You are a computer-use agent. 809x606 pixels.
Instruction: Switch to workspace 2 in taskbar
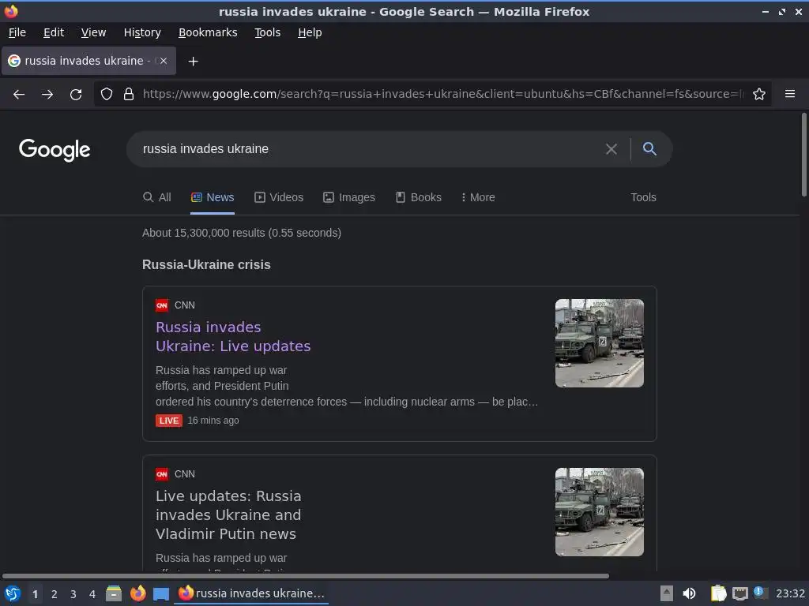click(55, 594)
